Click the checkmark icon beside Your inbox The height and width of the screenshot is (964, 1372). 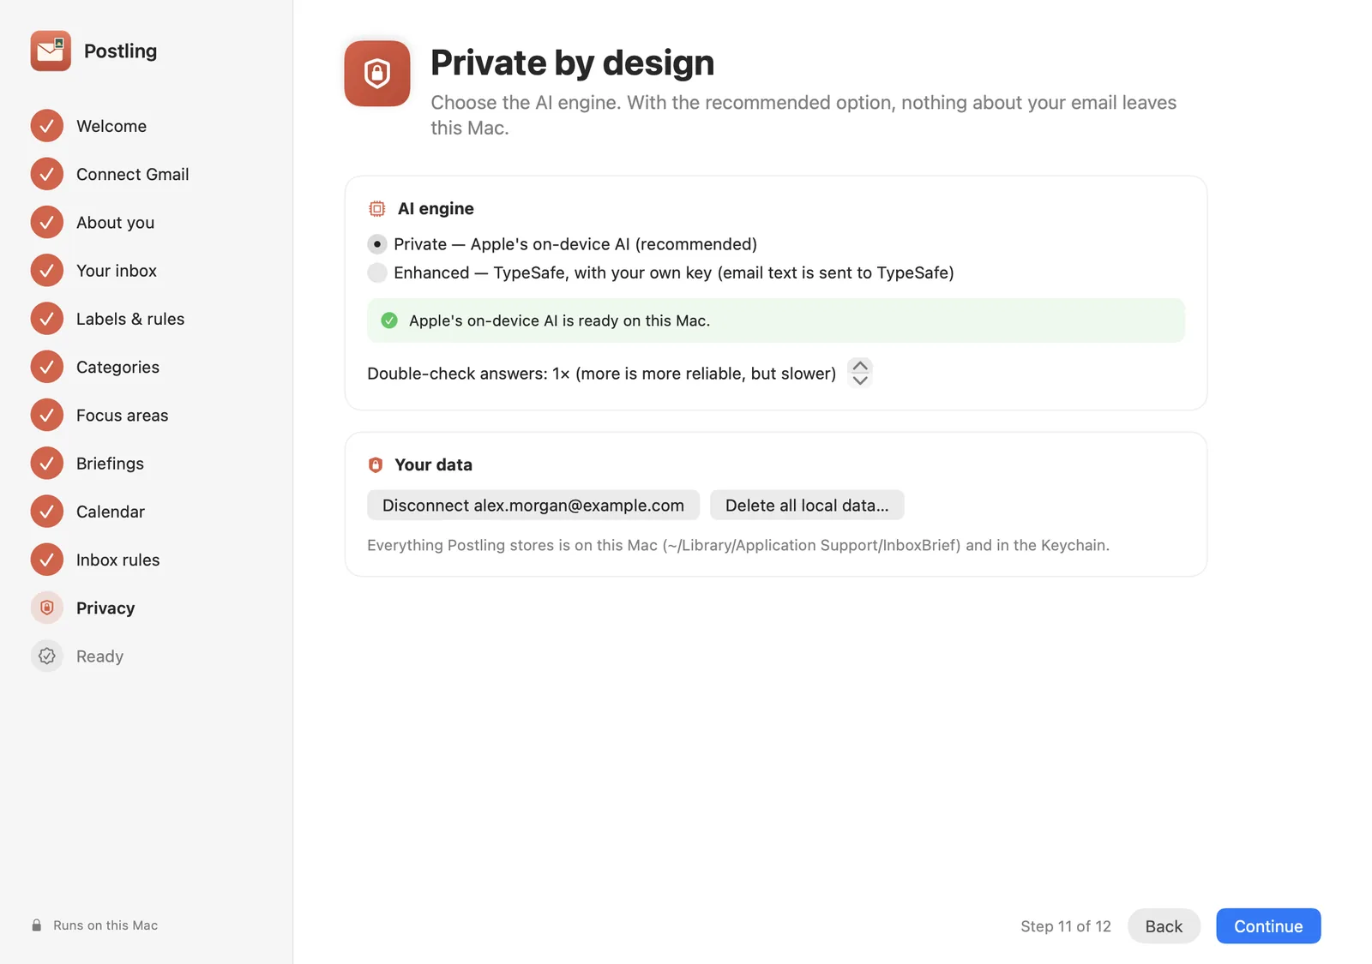tap(47, 270)
